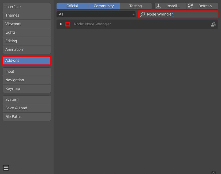This screenshot has width=221, height=174.
Task: Toggle the Community add-ons filter
Action: [x=104, y=6]
